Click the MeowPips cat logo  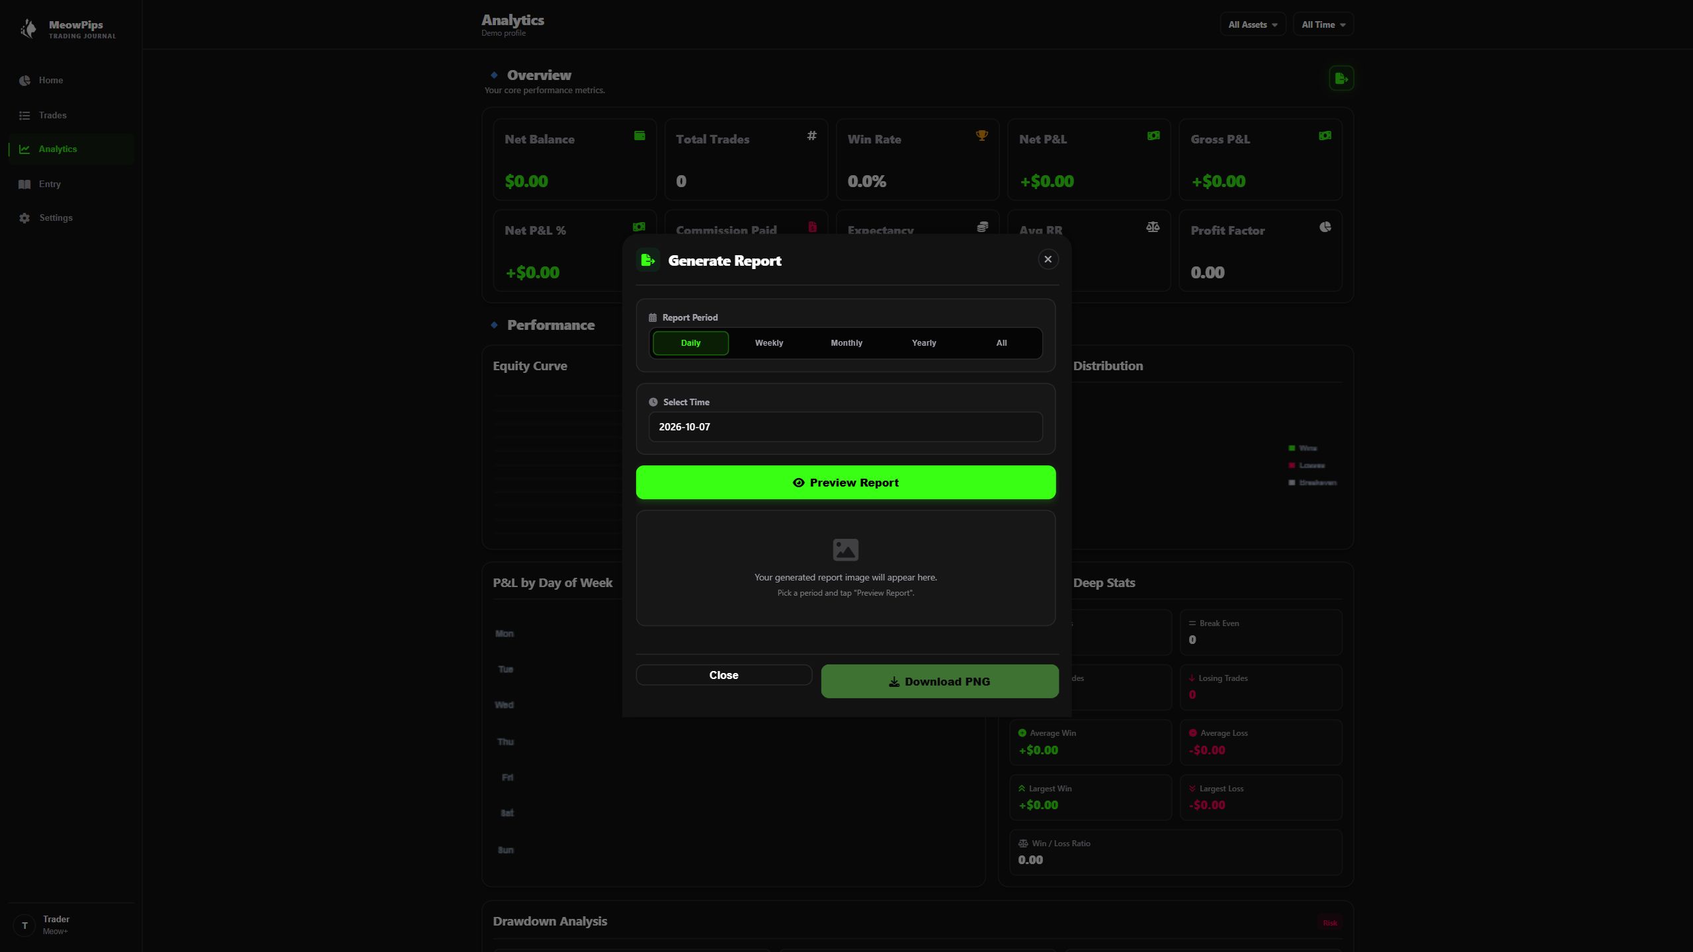pyautogui.click(x=28, y=28)
